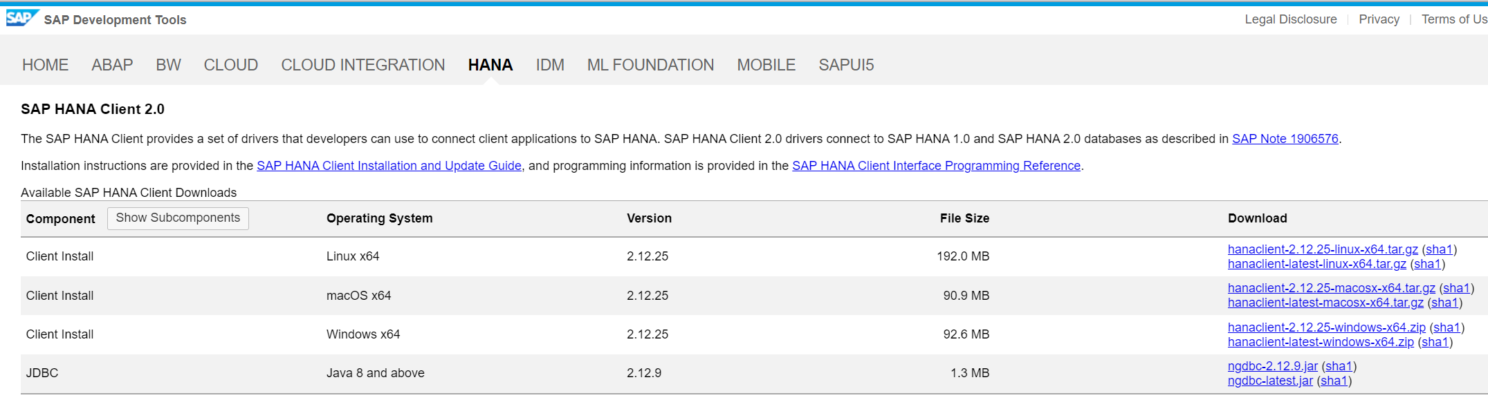Open SAP HANA Client Installation and Update Guide

389,166
